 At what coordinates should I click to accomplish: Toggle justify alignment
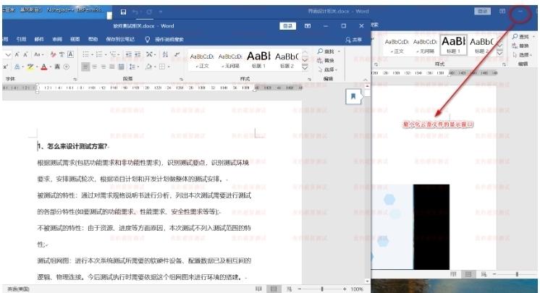pos(112,67)
